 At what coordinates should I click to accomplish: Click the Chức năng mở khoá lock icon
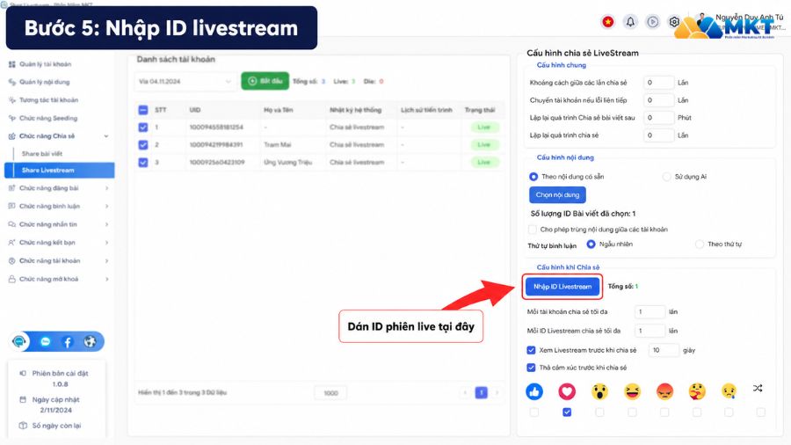12,279
